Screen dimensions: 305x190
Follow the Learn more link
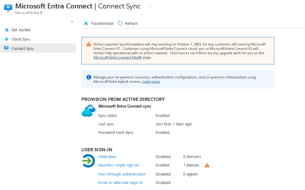(151, 82)
